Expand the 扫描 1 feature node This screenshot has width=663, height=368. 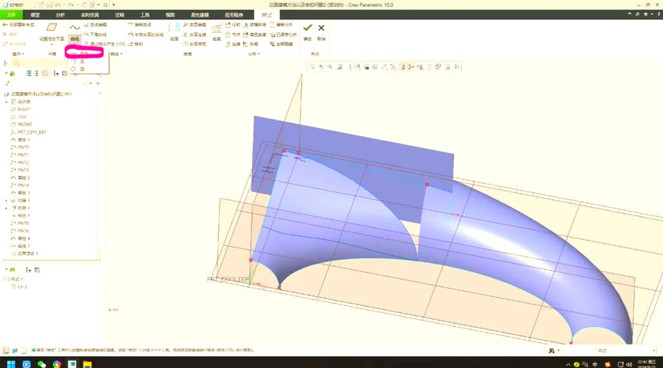tap(6, 200)
